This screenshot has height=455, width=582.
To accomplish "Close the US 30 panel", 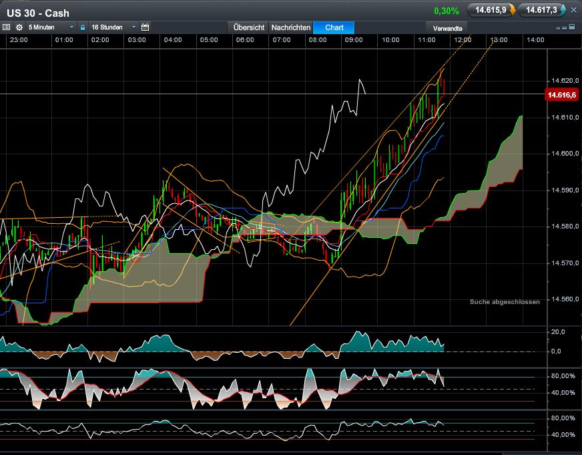I will click(573, 10).
